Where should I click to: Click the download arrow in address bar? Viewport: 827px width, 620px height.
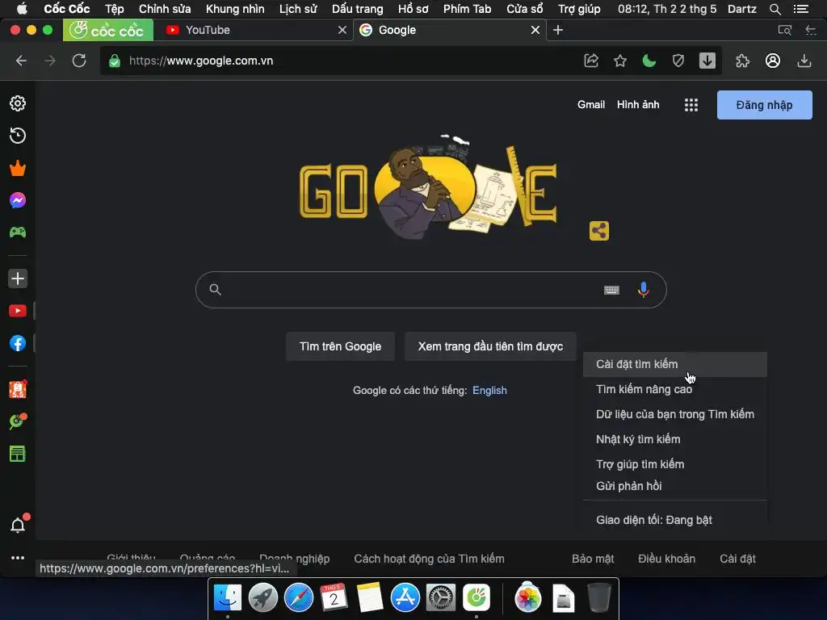point(707,61)
